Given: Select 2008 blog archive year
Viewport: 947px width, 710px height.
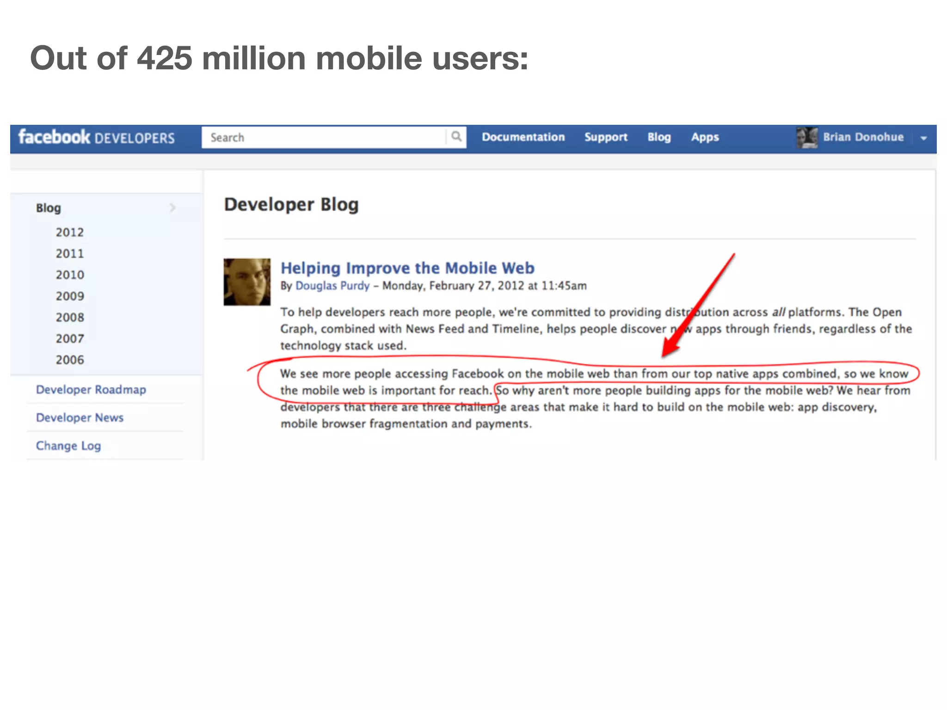Looking at the screenshot, I should (x=70, y=317).
